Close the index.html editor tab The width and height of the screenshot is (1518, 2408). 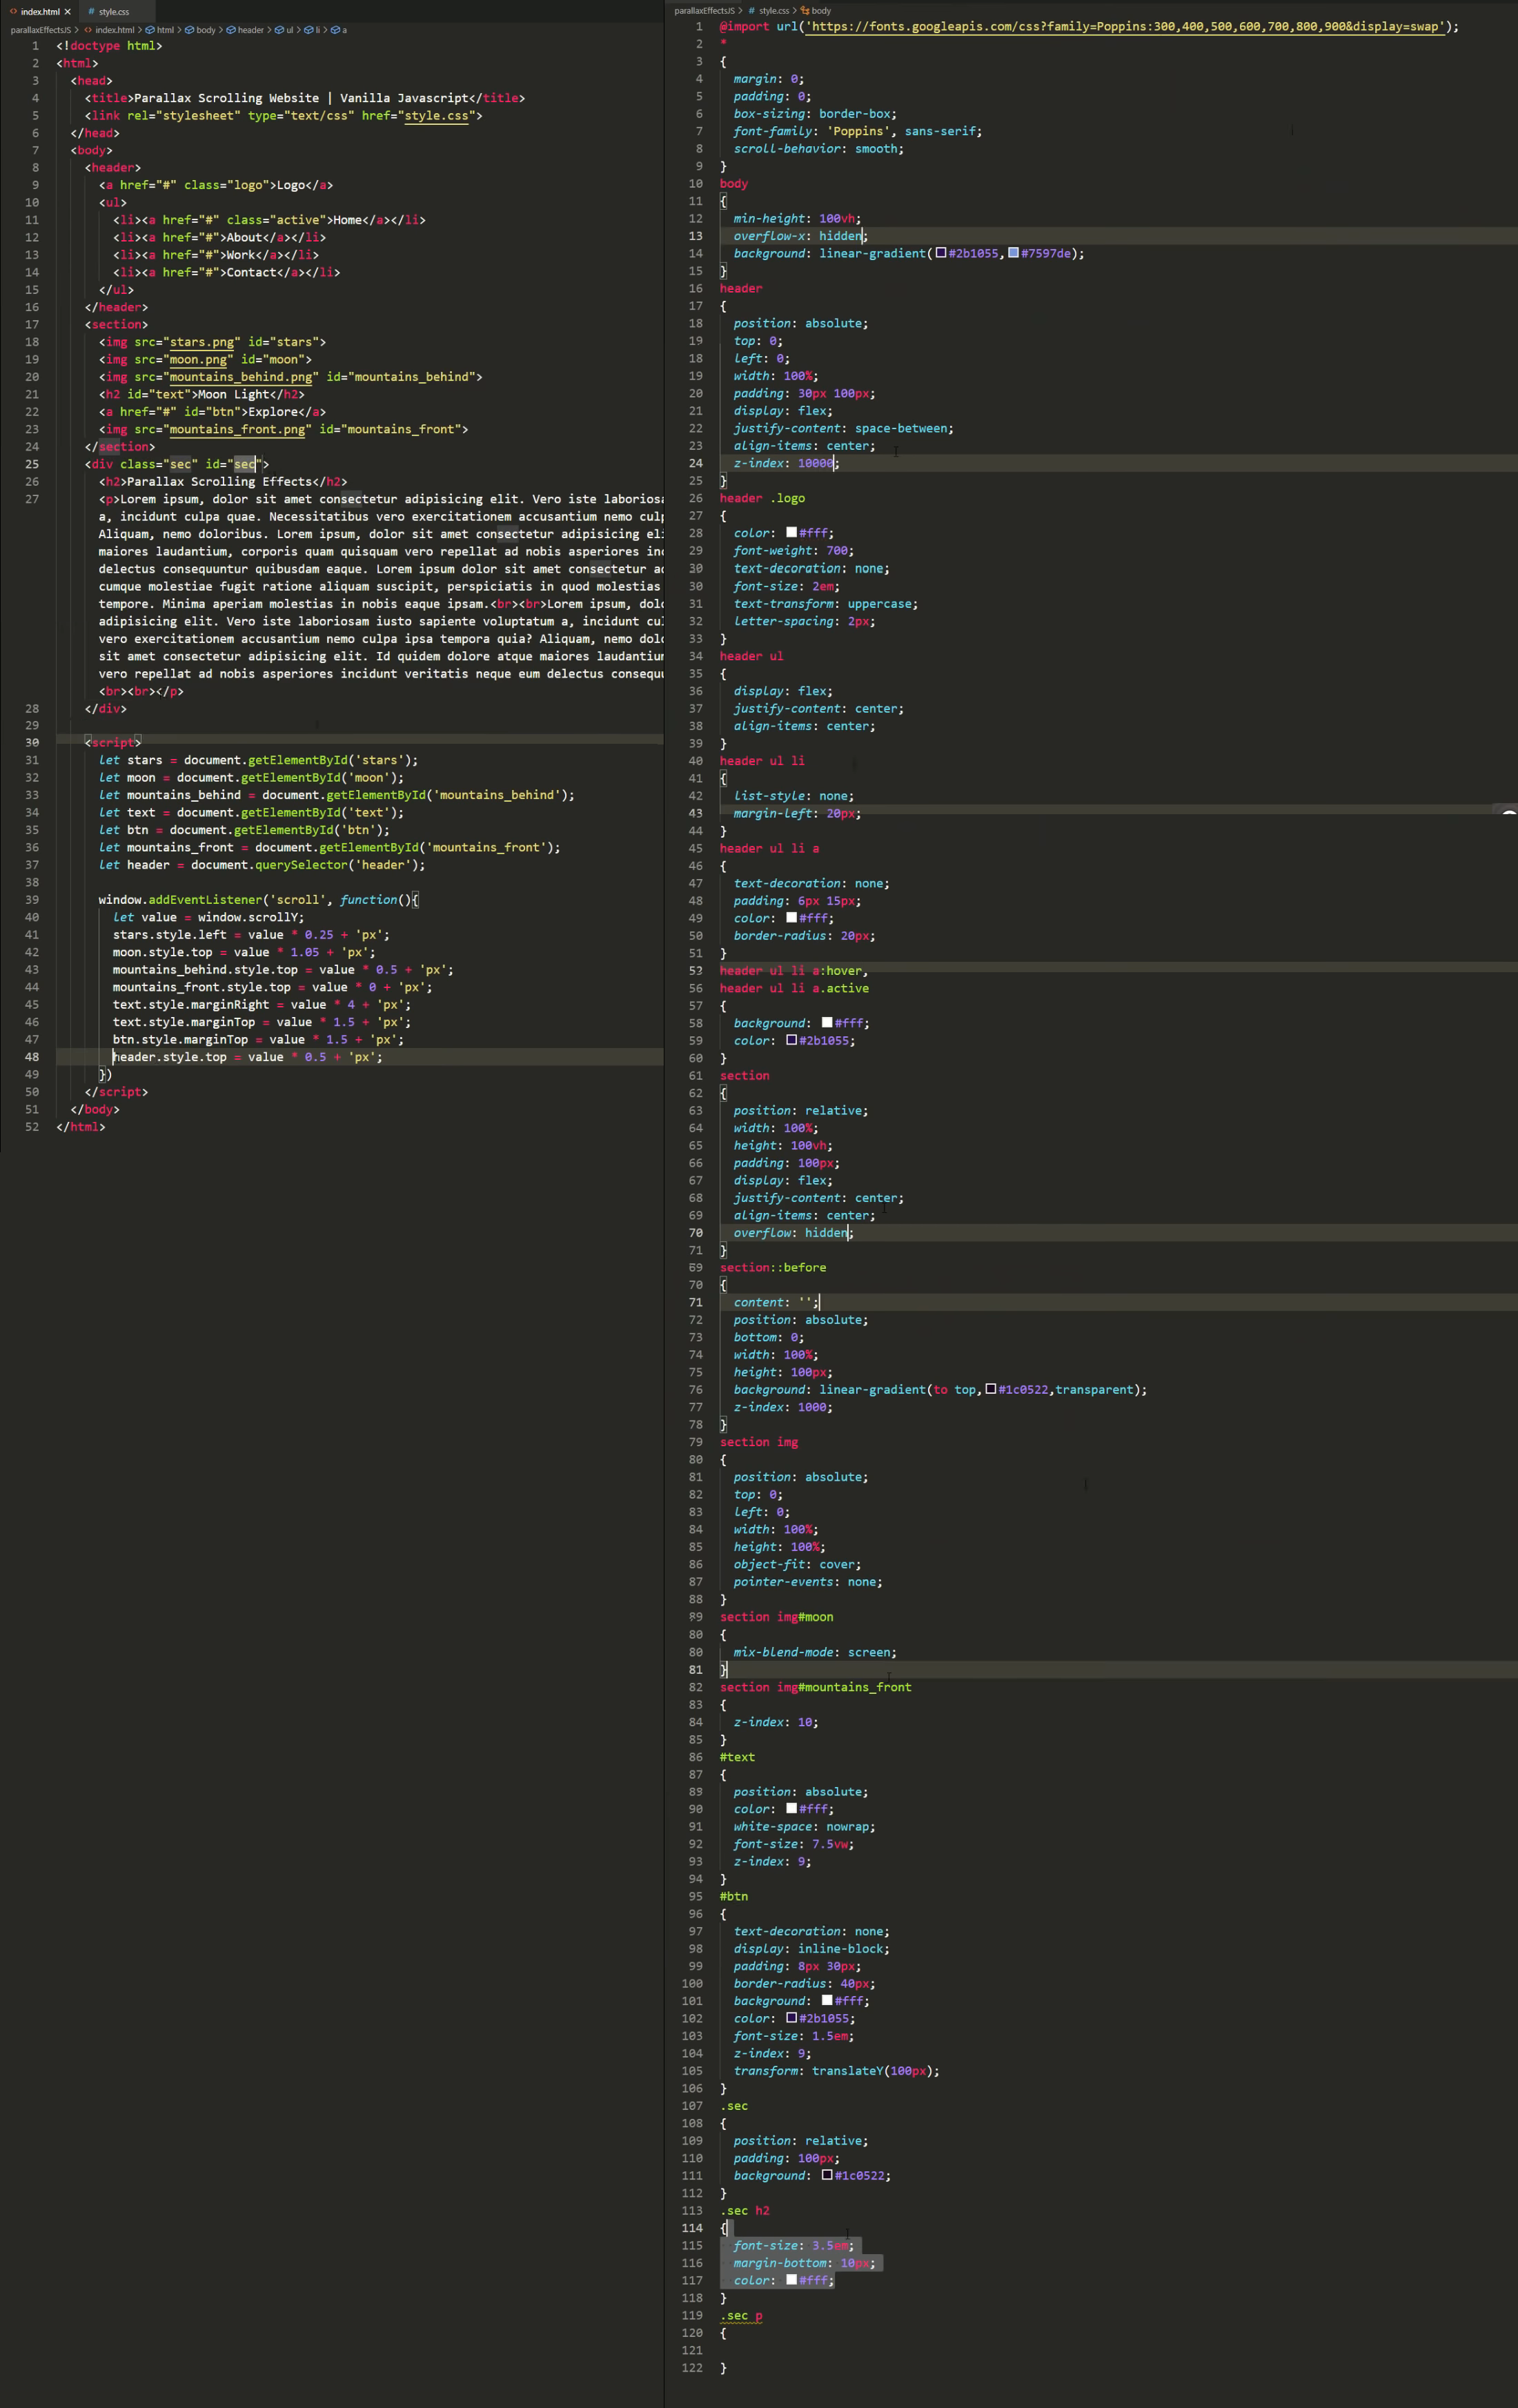pyautogui.click(x=68, y=12)
